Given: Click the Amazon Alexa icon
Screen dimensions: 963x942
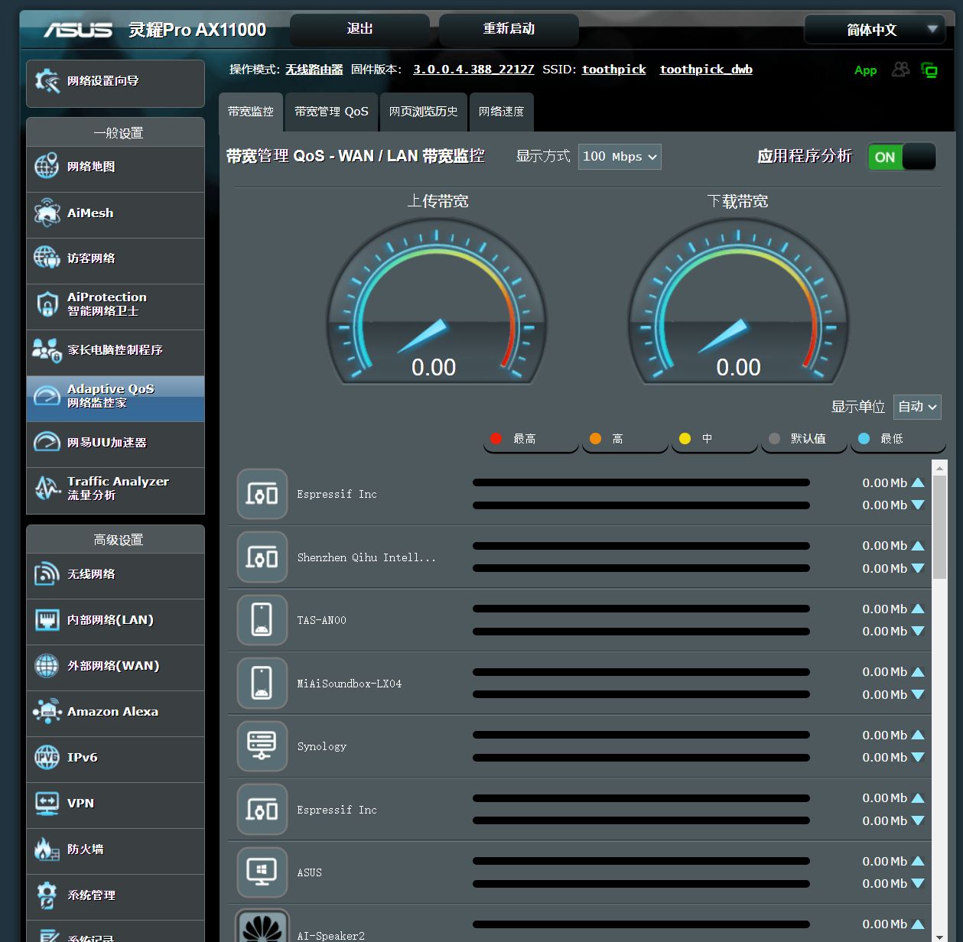Looking at the screenshot, I should (47, 711).
